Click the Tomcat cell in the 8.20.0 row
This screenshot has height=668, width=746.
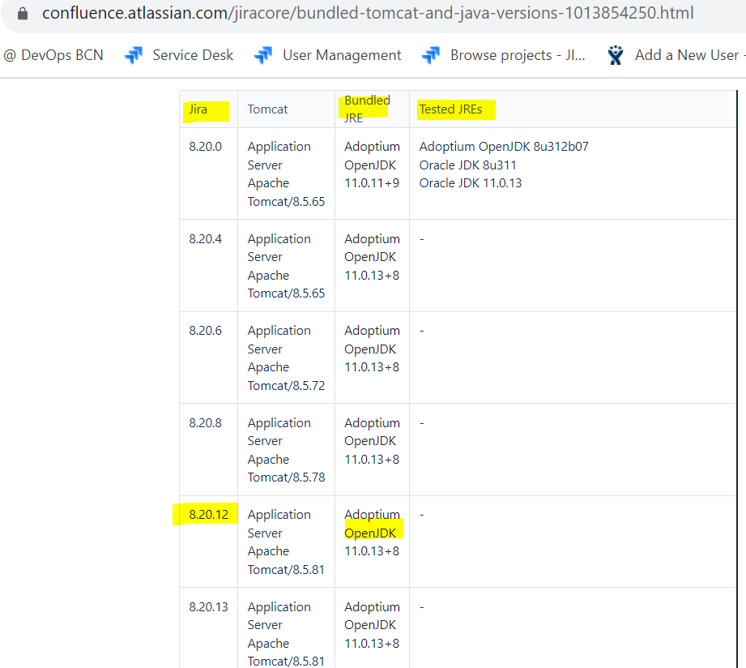286,173
